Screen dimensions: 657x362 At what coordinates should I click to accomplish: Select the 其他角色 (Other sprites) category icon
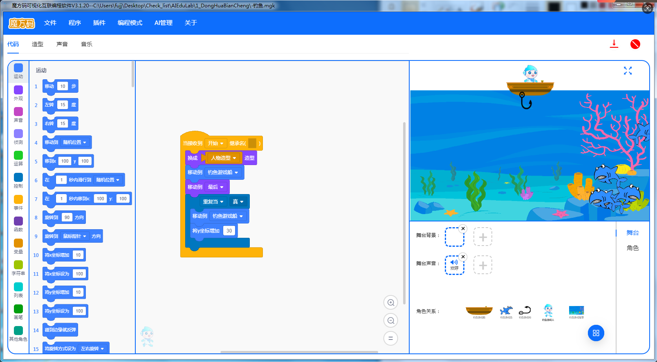coord(18,331)
